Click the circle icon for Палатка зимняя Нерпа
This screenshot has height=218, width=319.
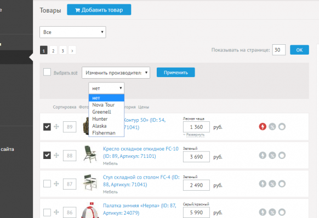pos(282,213)
